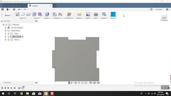Image resolution: width=171 pixels, height=96 pixels.
Task: Open Google Chrome from taskbar
Action: pos(21,94)
